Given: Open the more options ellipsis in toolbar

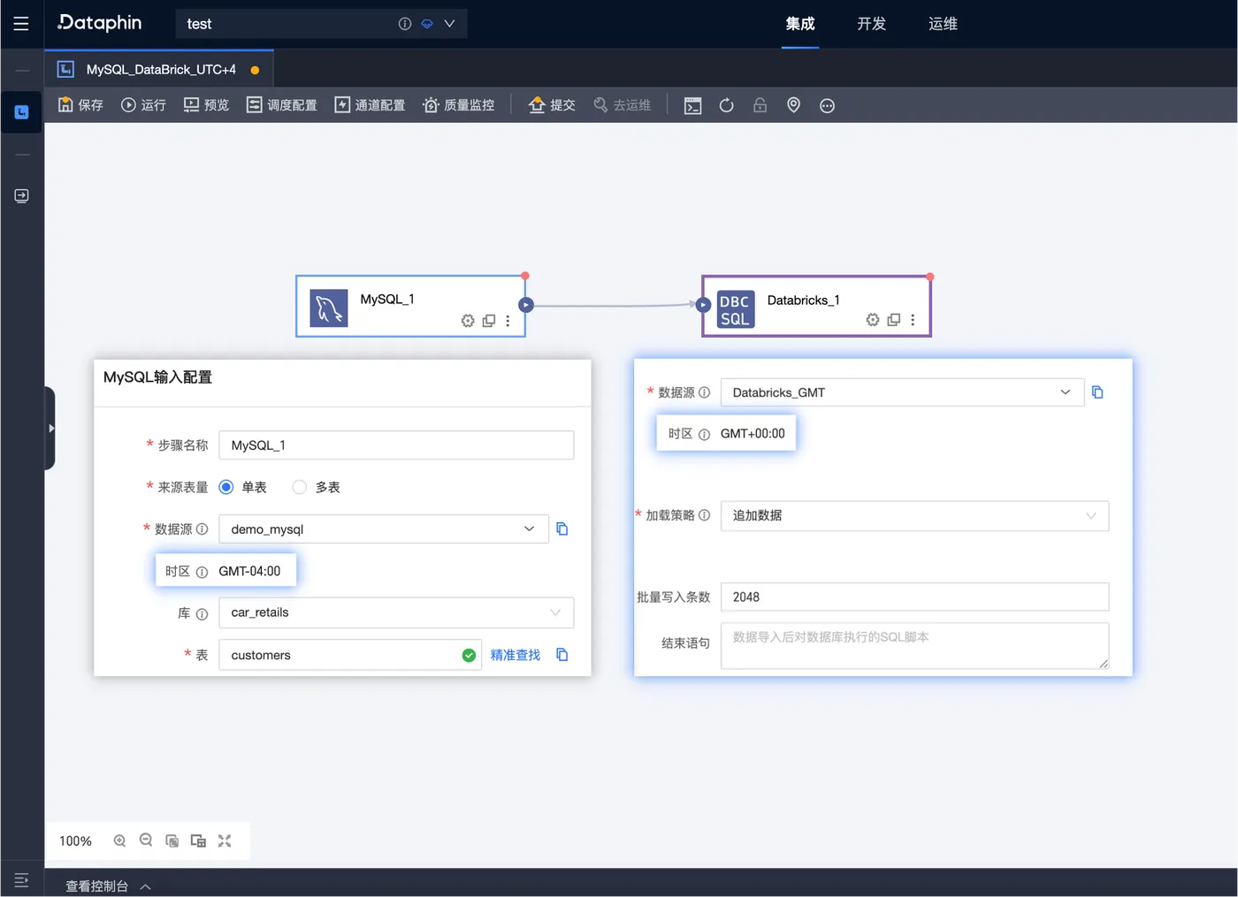Looking at the screenshot, I should 828,106.
